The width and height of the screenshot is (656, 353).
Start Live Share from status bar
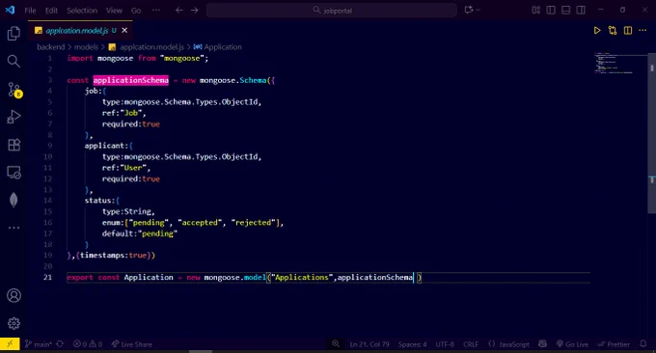pos(132,344)
